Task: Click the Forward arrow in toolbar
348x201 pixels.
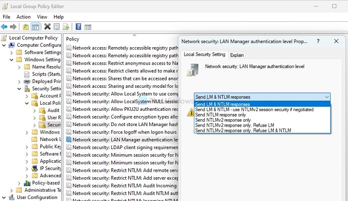Action: click(x=13, y=26)
